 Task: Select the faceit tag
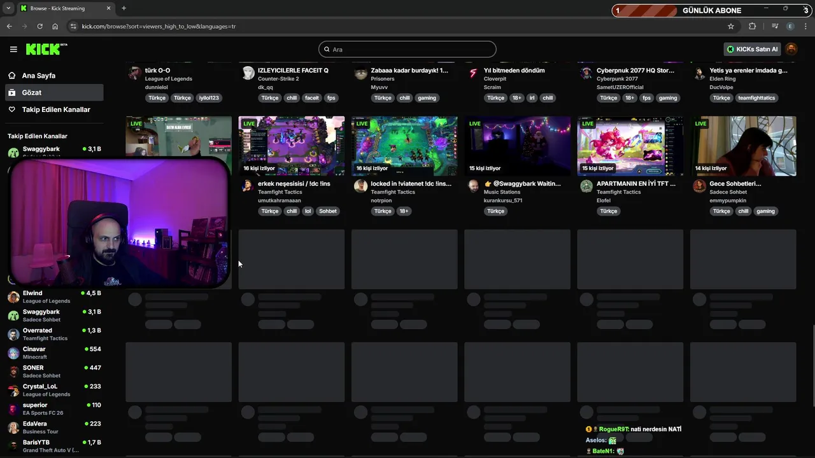coord(312,98)
